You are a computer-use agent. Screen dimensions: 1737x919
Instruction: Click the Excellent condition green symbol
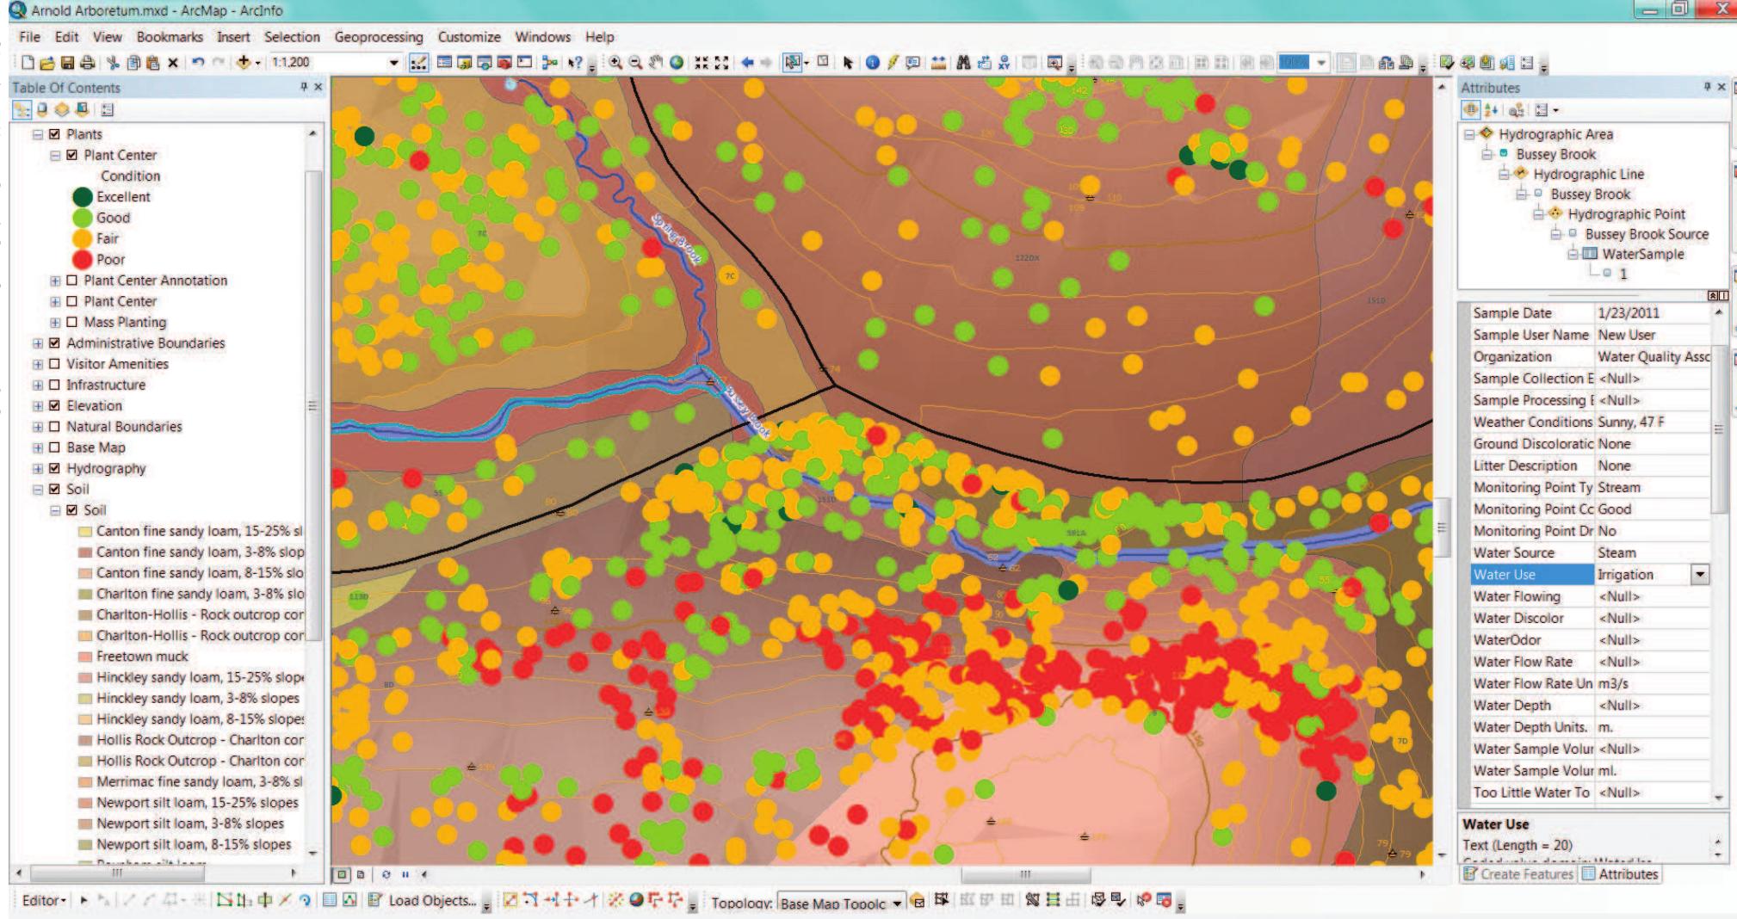point(82,197)
